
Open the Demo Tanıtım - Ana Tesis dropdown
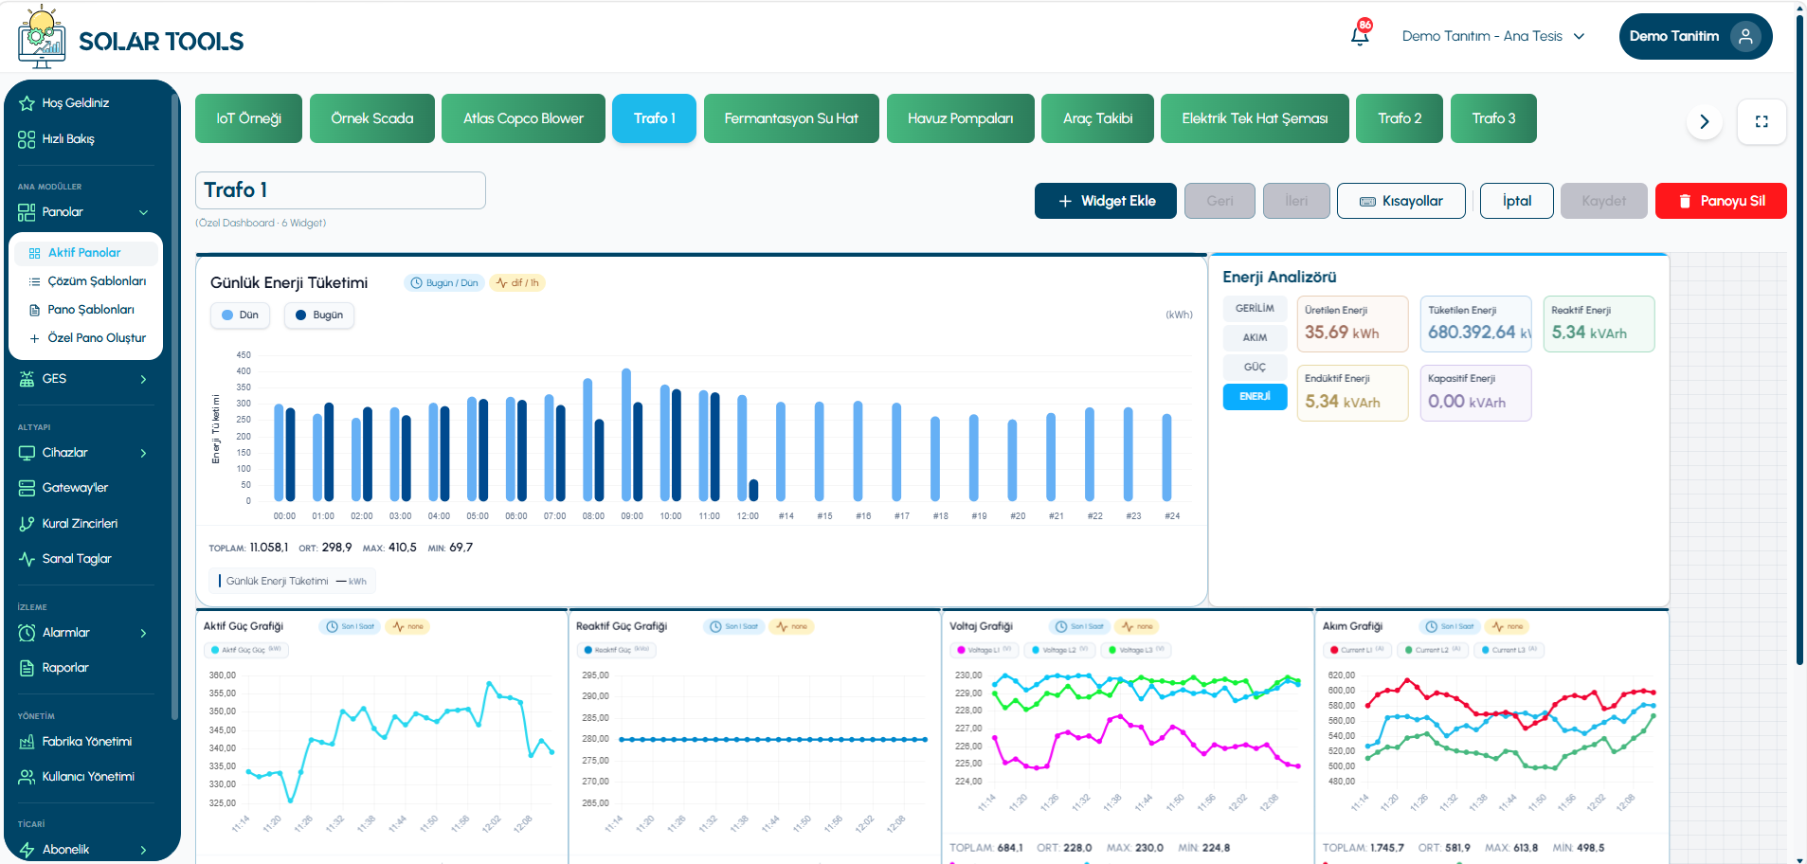point(1493,36)
